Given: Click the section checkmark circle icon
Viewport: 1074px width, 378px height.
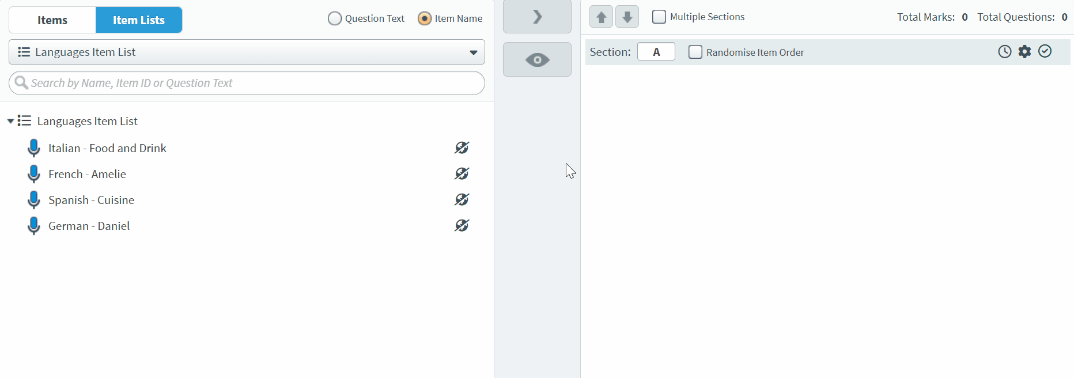Looking at the screenshot, I should pyautogui.click(x=1045, y=51).
